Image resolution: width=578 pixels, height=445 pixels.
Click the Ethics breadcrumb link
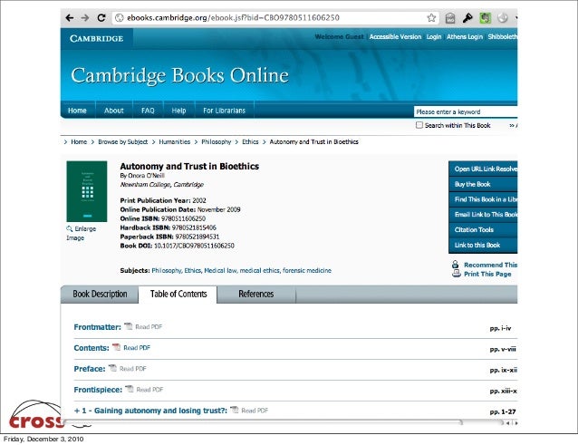click(250, 142)
